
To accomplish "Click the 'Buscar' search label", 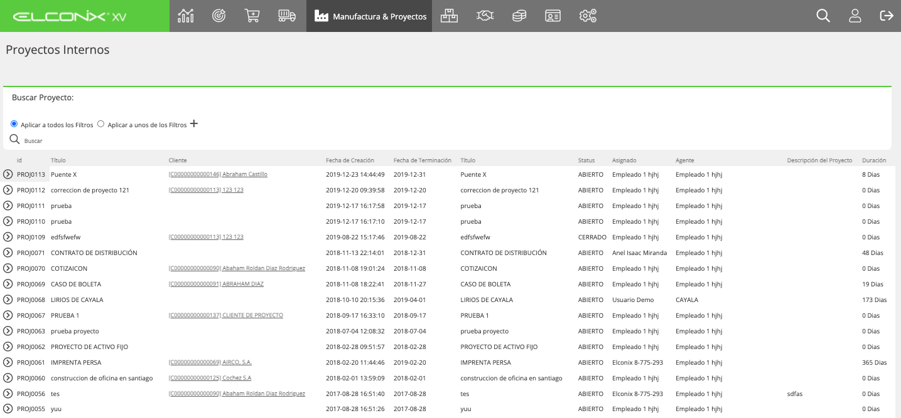I will (x=33, y=141).
